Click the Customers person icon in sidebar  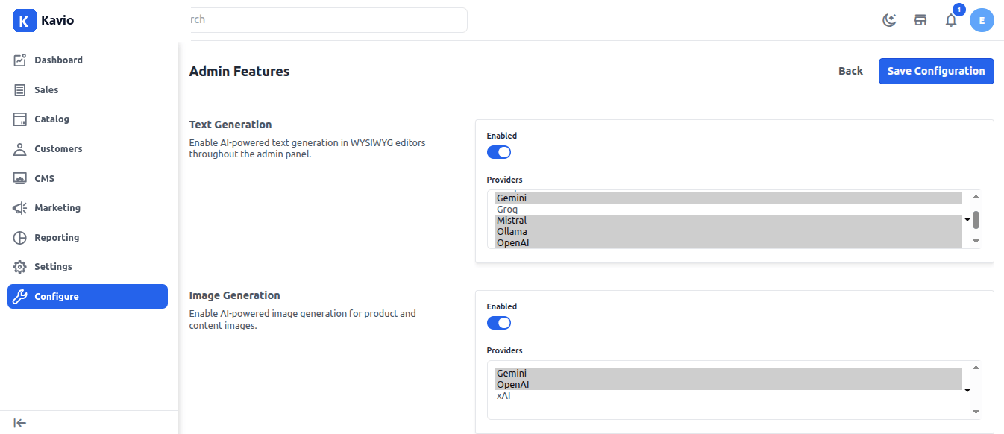pos(20,149)
